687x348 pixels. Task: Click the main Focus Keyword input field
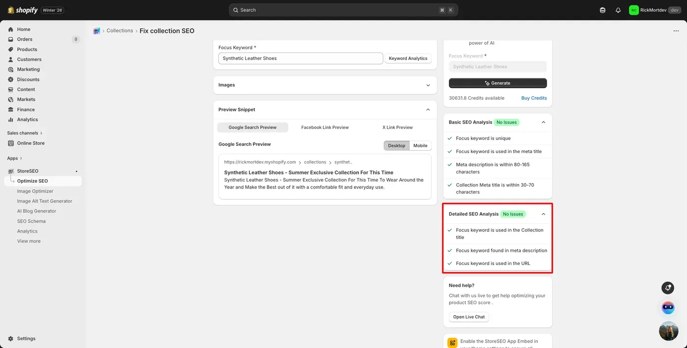click(301, 58)
